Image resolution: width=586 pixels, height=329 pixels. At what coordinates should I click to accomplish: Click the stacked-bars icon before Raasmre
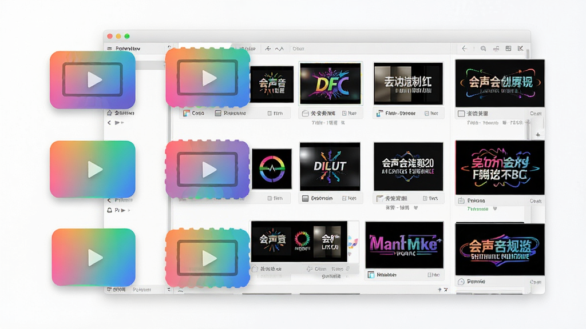click(x=218, y=113)
